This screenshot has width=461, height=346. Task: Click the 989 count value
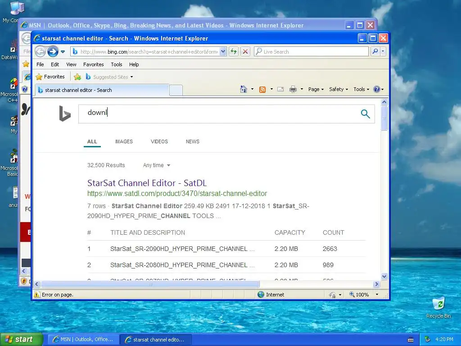[x=328, y=265]
